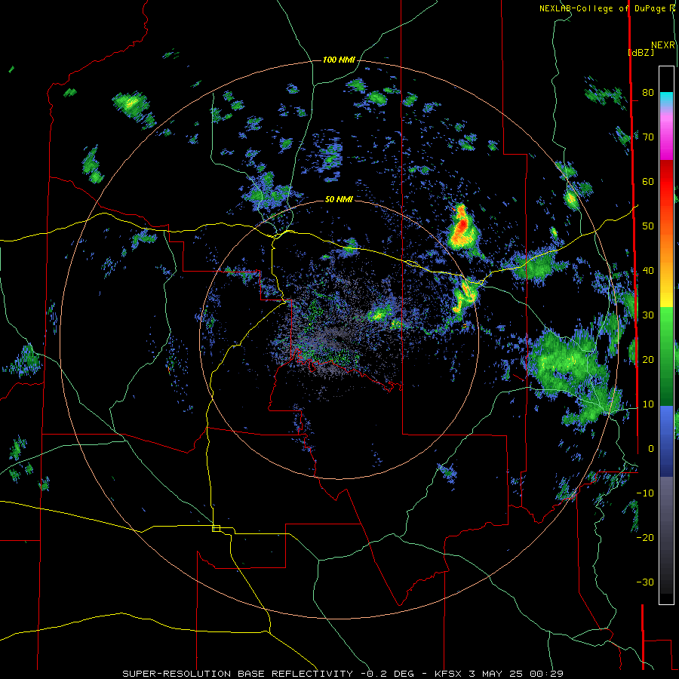The width and height of the screenshot is (679, 679).
Task: Click the -20 value on color scale
Action: pyautogui.click(x=645, y=537)
